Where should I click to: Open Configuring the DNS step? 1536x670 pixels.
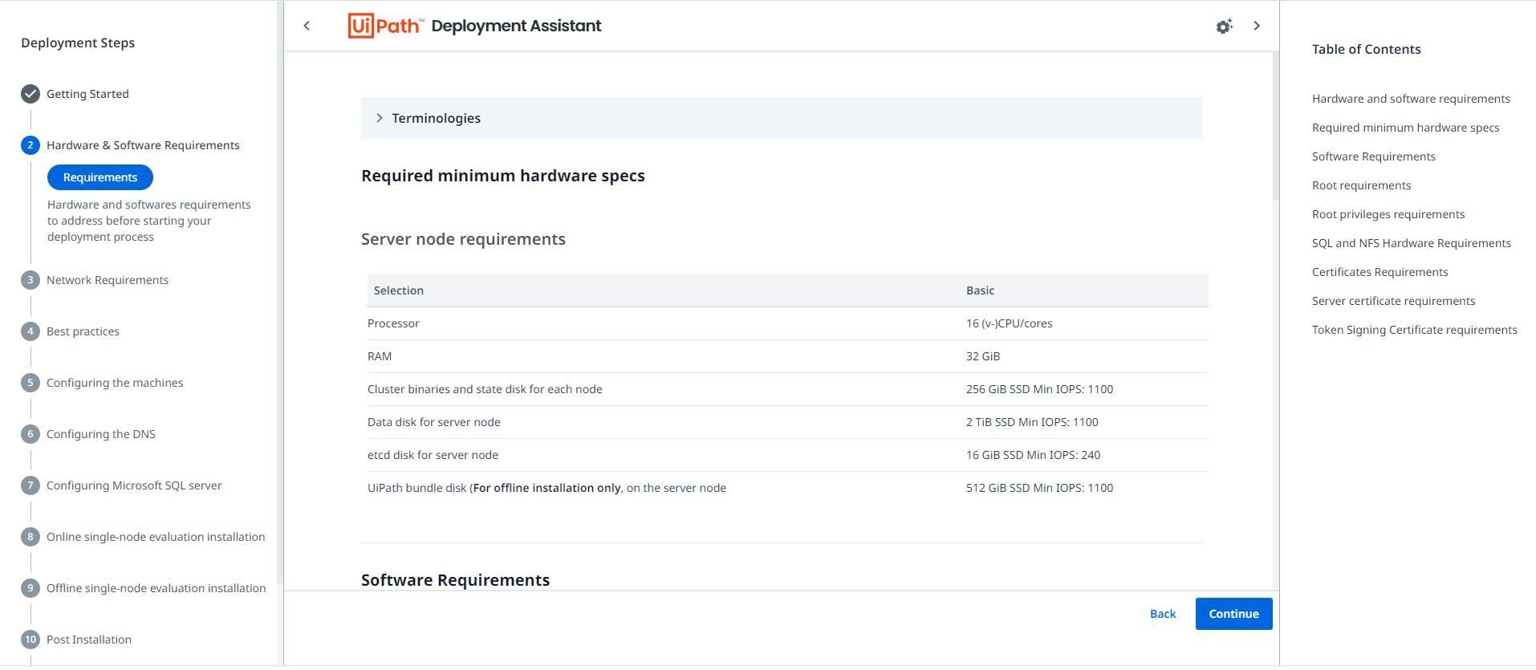click(x=101, y=434)
